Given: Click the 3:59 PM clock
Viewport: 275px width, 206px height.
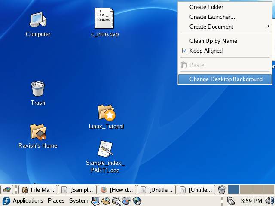Looking at the screenshot, I should tap(251, 200).
